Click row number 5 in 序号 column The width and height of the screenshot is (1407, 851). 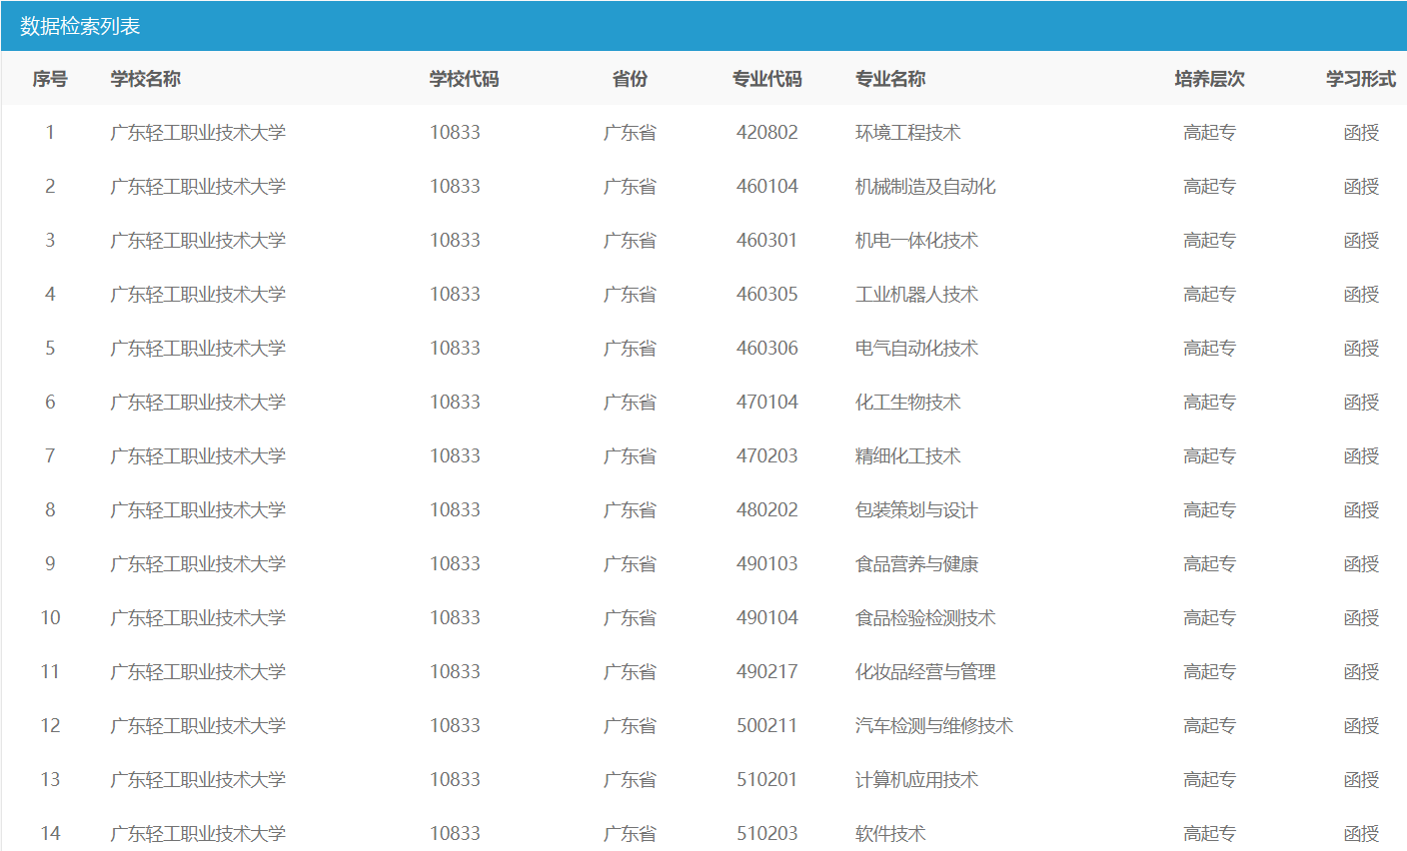[50, 349]
